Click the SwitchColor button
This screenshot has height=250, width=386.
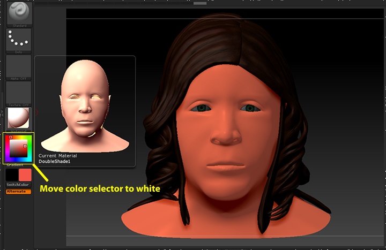18,185
